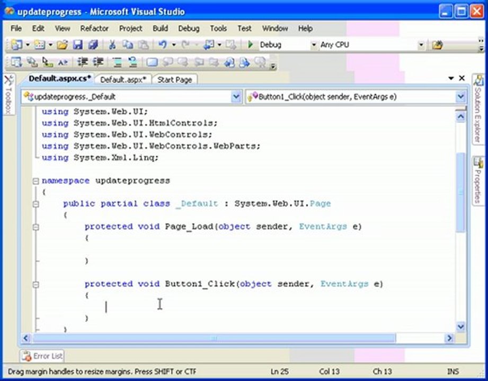Click the Increase Line Indent icon
This screenshot has height=381, width=488.
coord(99,62)
